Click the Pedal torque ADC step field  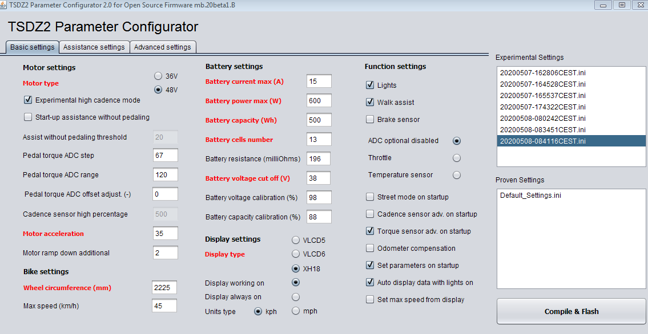click(166, 156)
